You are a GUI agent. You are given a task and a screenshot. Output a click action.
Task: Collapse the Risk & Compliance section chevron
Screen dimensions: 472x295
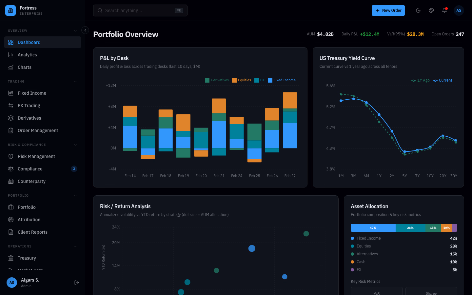(75, 145)
